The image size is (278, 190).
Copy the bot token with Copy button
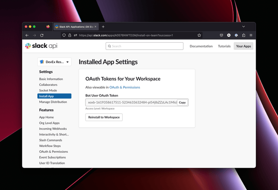(x=182, y=102)
